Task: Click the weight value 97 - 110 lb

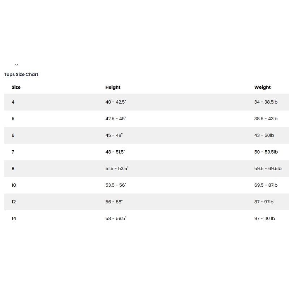Action: (264, 219)
